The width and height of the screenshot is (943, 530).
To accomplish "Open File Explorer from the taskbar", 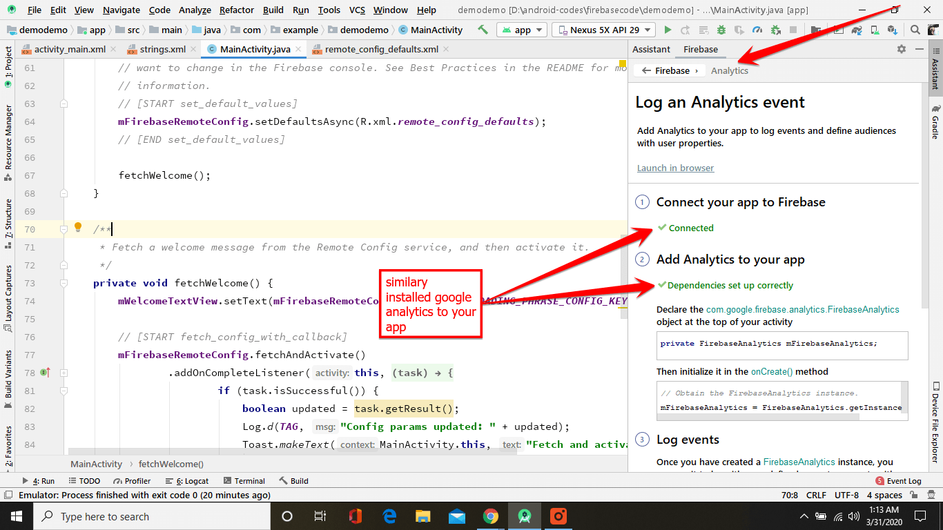I will point(423,516).
